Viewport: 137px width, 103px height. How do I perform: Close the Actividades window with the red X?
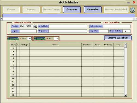pyautogui.click(x=134, y=2)
